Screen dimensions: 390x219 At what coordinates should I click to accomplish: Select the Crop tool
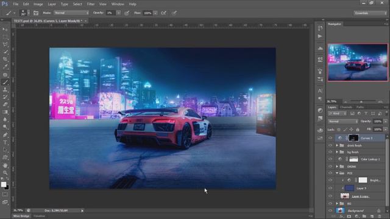pos(5,59)
